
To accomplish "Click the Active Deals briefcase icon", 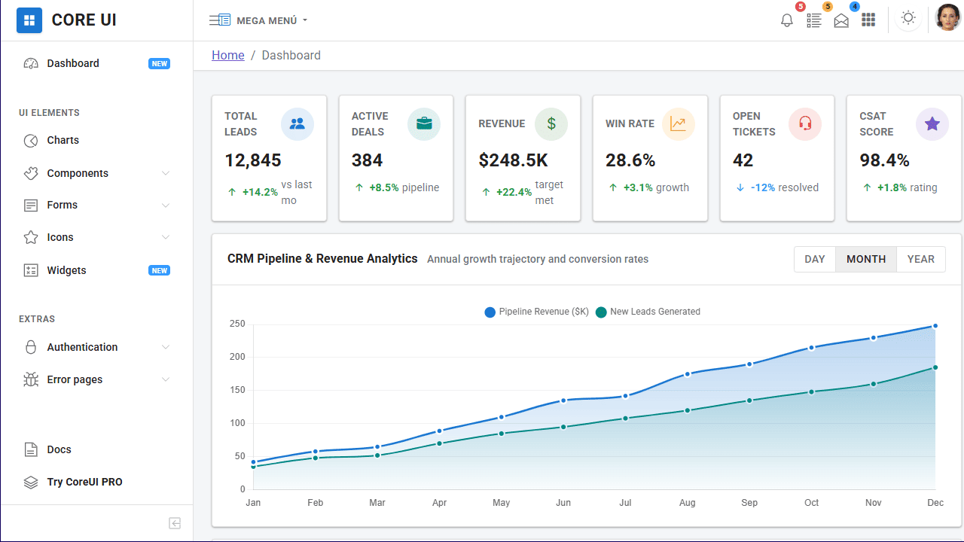I will (x=424, y=123).
